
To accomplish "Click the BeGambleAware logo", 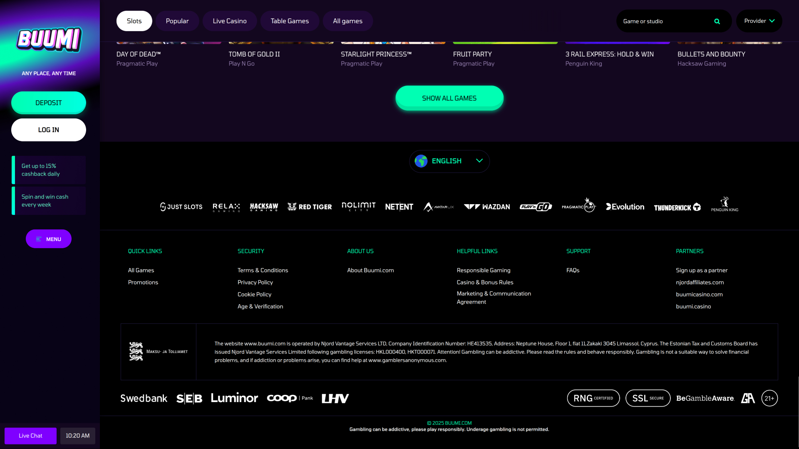I will coord(705,398).
